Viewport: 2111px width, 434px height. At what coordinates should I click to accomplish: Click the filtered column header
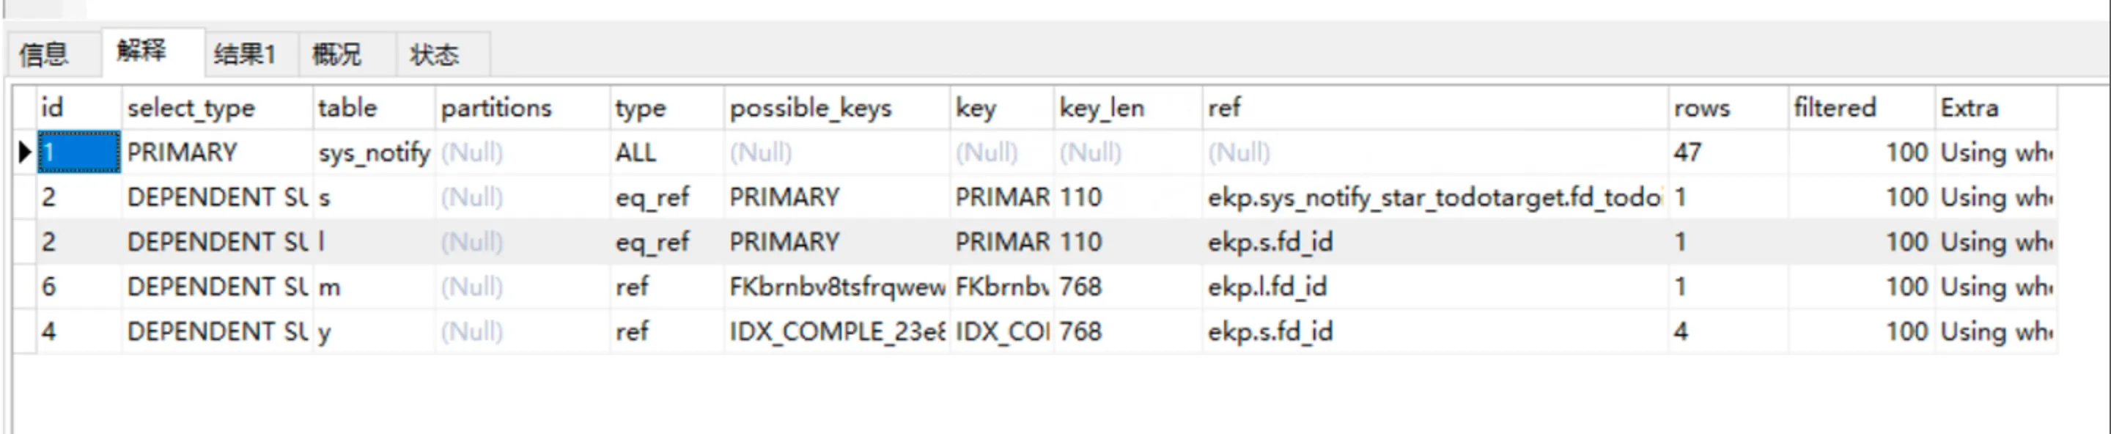pyautogui.click(x=1834, y=108)
